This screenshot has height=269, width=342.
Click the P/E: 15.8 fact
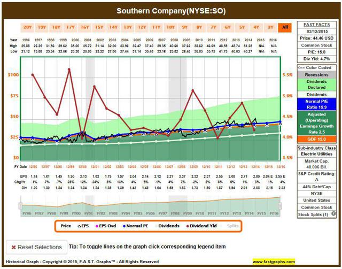tap(317, 52)
